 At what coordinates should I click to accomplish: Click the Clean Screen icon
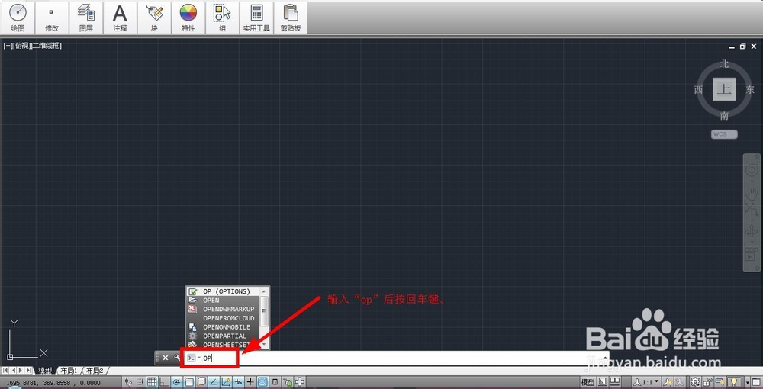(x=756, y=382)
